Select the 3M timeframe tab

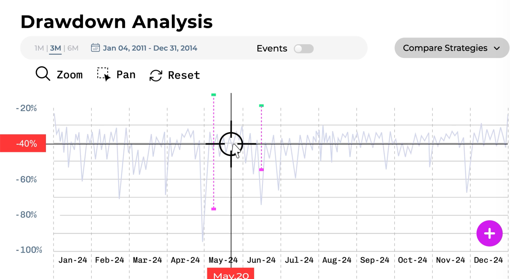click(55, 48)
